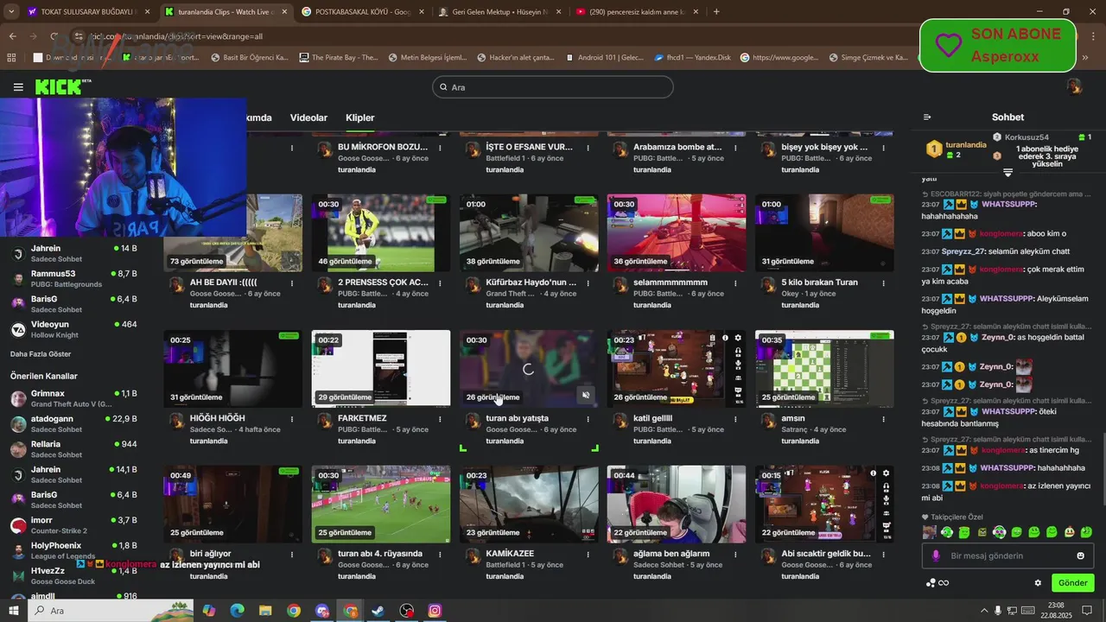Open The Pirate Bay bookmark
The height and width of the screenshot is (622, 1106).
pyautogui.click(x=339, y=58)
